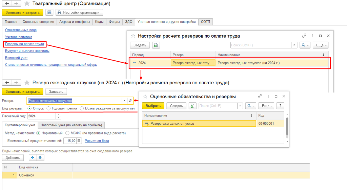The image size is (347, 190).
Task: Open Еще menu in Оценочные обязательства window
Action: click(267, 106)
